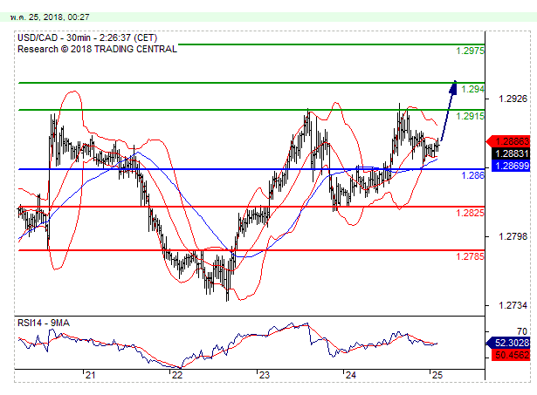Click the red 1.2825 support label
The width and height of the screenshot is (537, 395).
[x=471, y=213]
